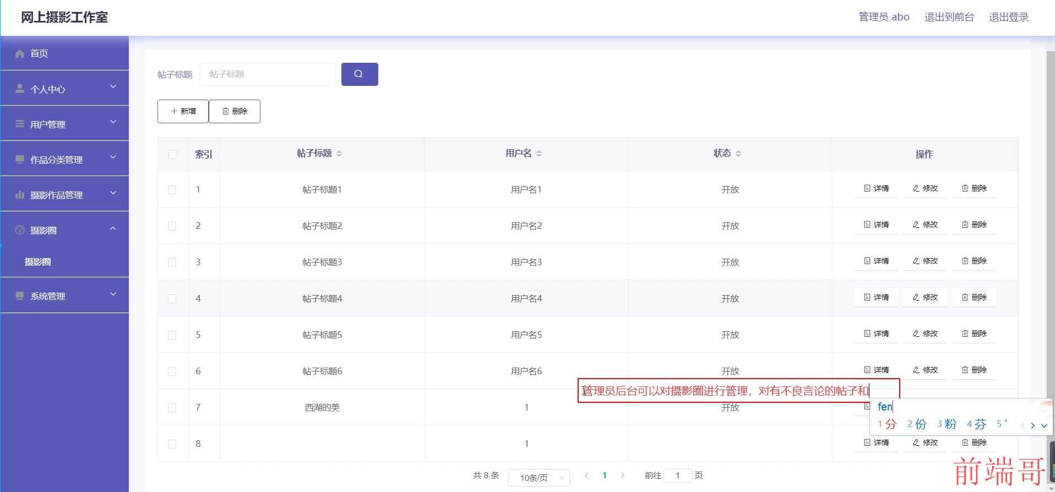The image size is (1055, 492).
Task: Check the checkbox for row 西湖的美
Action: click(172, 408)
